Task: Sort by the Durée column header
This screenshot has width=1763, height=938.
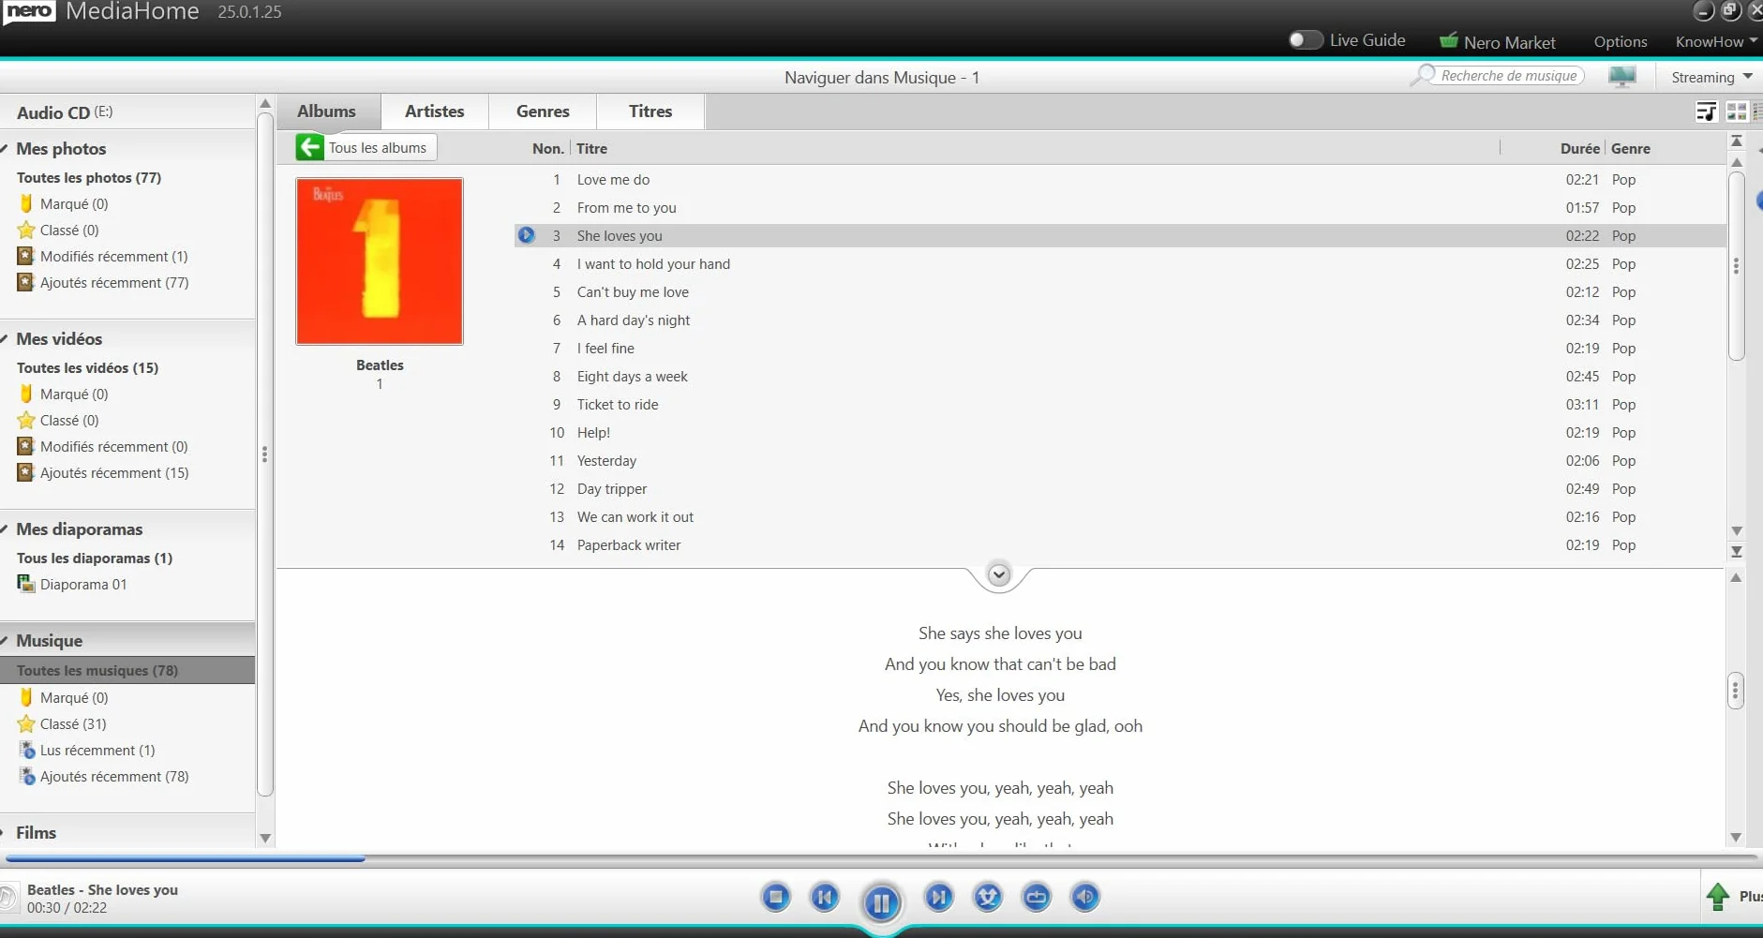Action: [x=1579, y=148]
